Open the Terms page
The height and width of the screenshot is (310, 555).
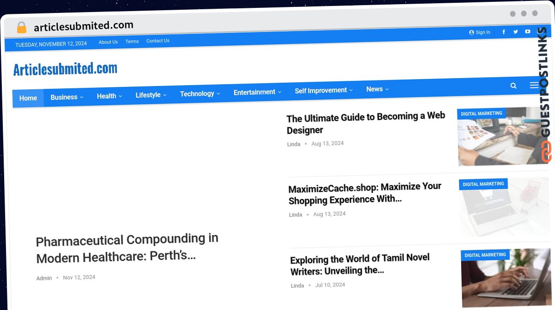pyautogui.click(x=132, y=42)
